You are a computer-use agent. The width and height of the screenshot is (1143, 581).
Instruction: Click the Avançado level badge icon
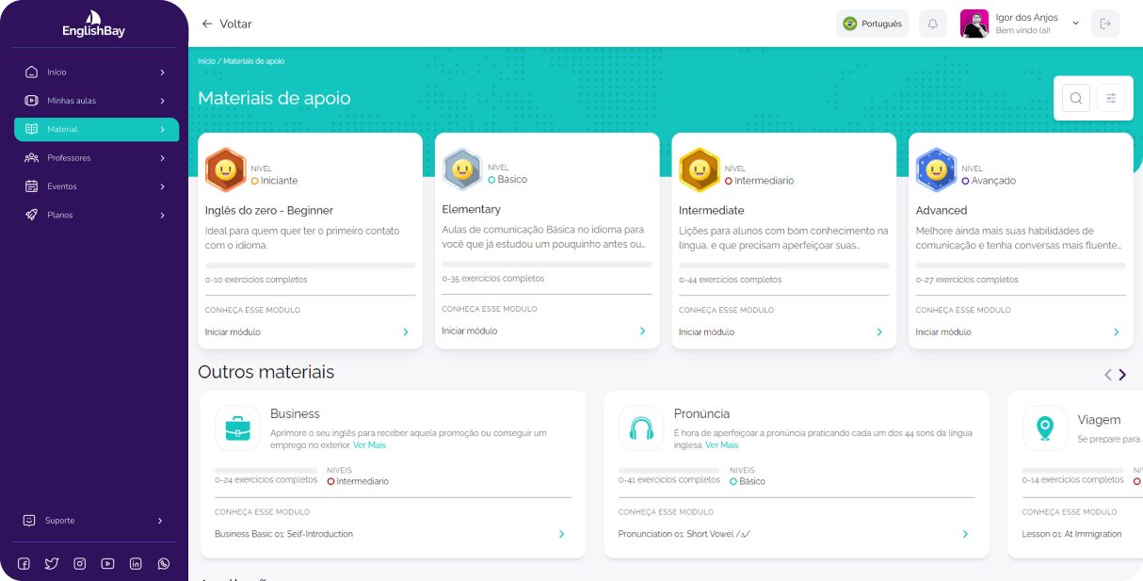936,170
